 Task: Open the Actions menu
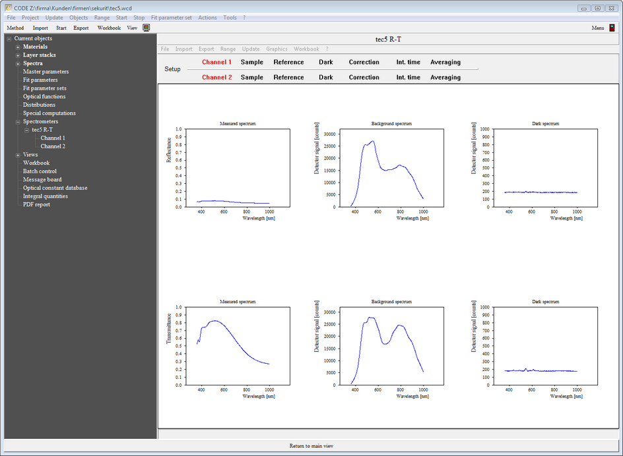coord(207,18)
